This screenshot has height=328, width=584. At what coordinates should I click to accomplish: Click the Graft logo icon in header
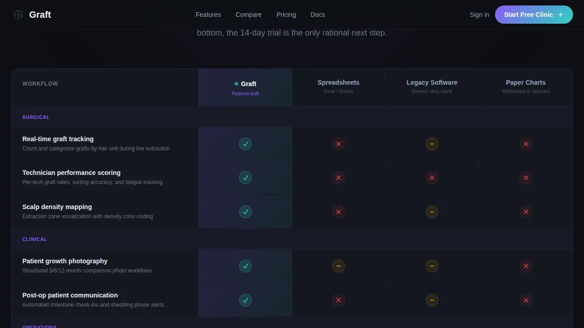coord(18,15)
